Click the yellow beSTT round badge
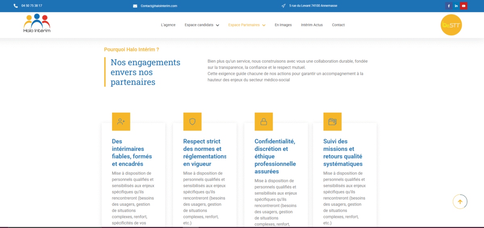This screenshot has height=228, width=484. click(x=451, y=25)
